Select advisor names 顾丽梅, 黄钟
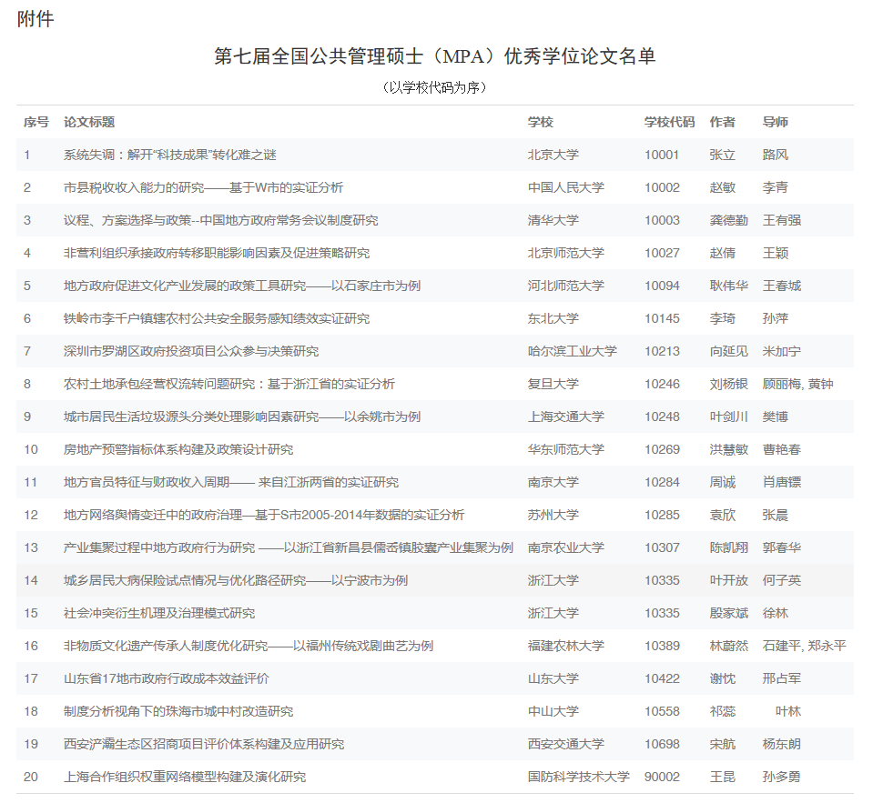This screenshot has height=803, width=873. tap(797, 384)
